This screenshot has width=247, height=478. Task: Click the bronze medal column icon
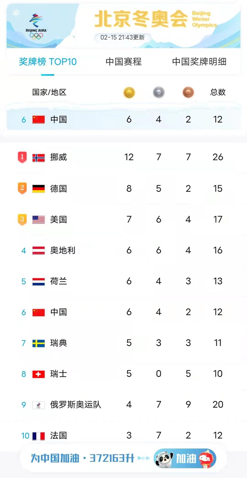[188, 93]
